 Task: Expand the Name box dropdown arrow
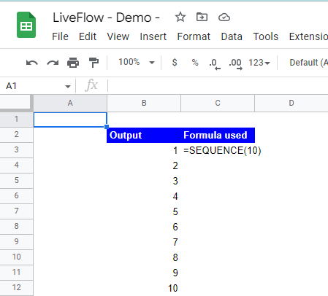point(68,87)
